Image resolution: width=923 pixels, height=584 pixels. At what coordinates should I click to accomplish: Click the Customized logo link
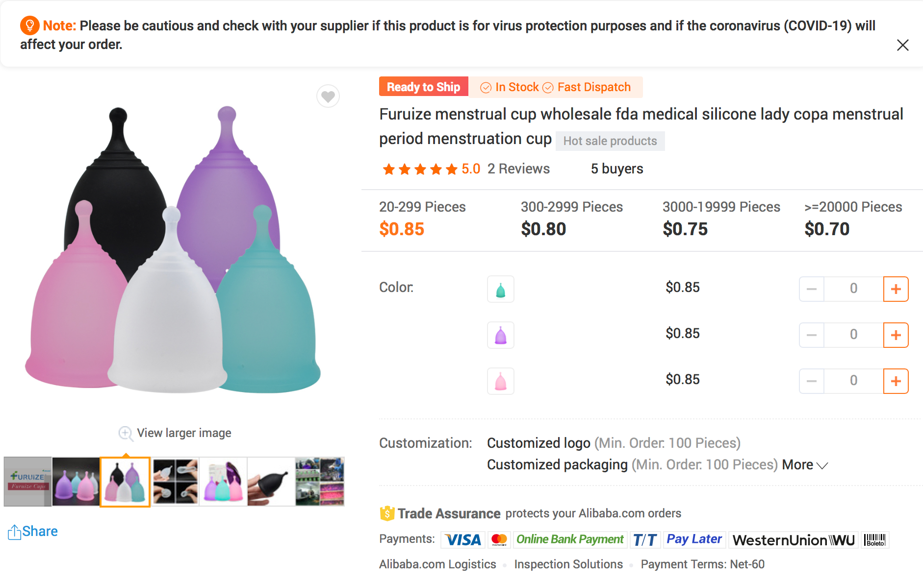point(538,443)
